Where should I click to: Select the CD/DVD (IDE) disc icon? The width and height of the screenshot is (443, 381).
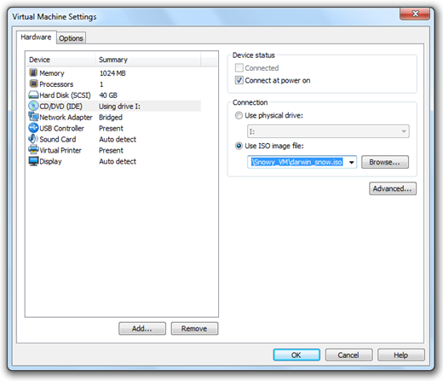point(33,106)
